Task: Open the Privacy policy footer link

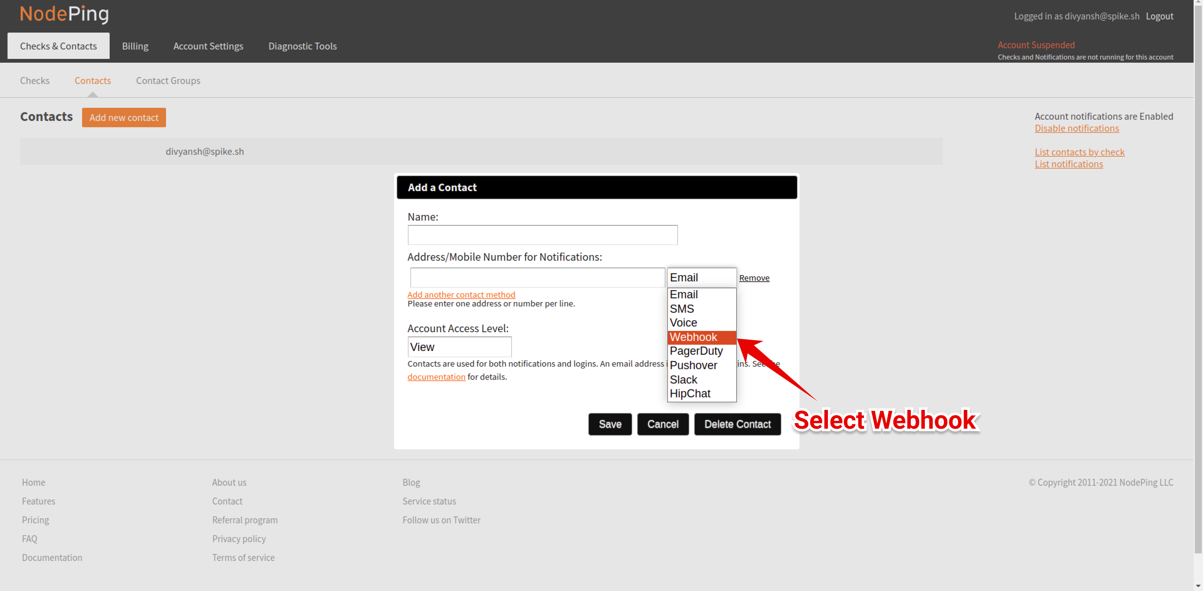Action: coord(239,539)
